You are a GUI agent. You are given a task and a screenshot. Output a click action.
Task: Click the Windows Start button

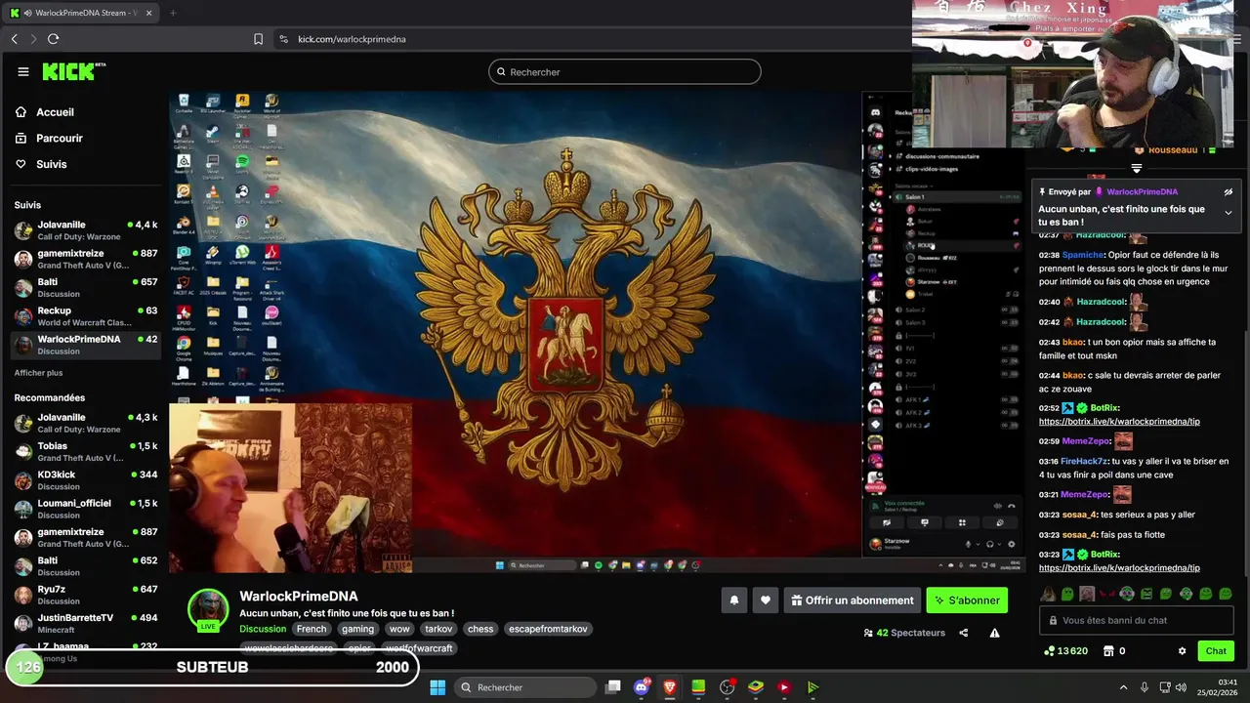437,687
